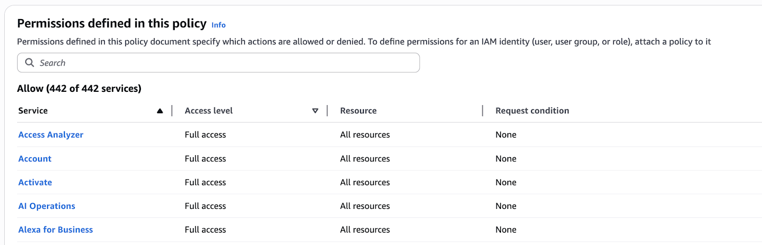Select All resources cell for Alexa for Business
This screenshot has height=245, width=762.
pyautogui.click(x=365, y=230)
